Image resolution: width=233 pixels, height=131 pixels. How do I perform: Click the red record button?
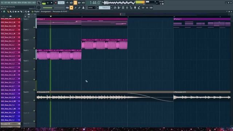(x=56, y=3)
